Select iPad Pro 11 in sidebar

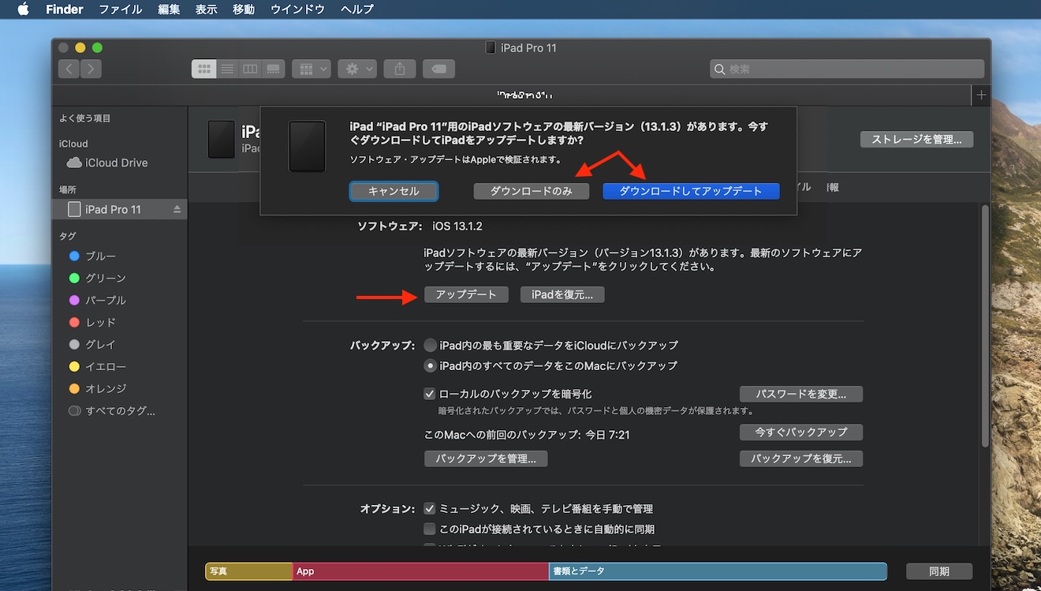tap(120, 209)
